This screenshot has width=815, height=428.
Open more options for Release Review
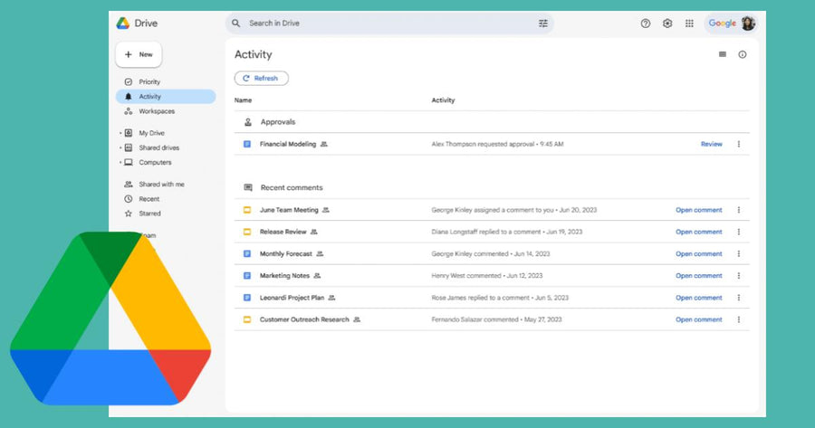tap(739, 232)
